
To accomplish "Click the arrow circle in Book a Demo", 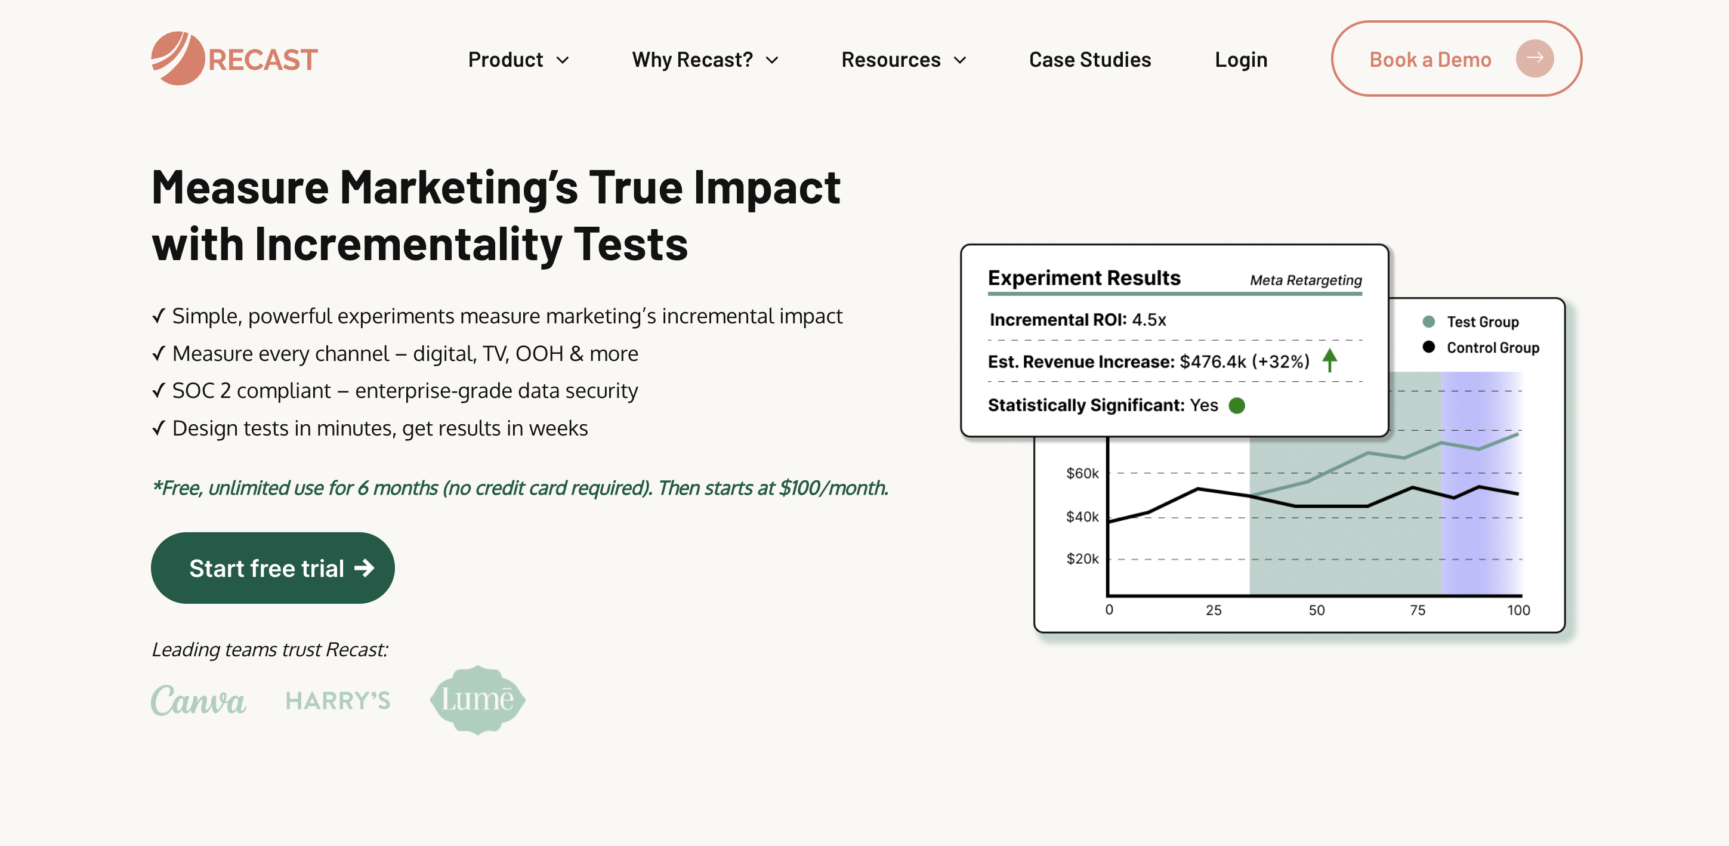I will tap(1535, 58).
